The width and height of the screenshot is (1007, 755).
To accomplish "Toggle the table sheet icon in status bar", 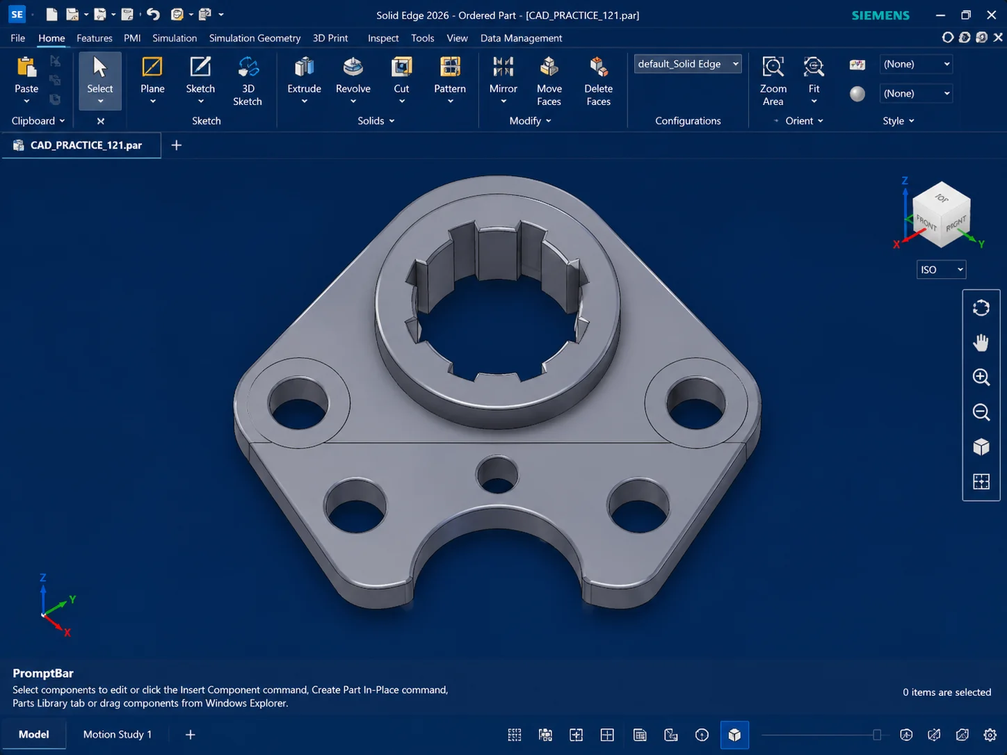I will tap(640, 735).
